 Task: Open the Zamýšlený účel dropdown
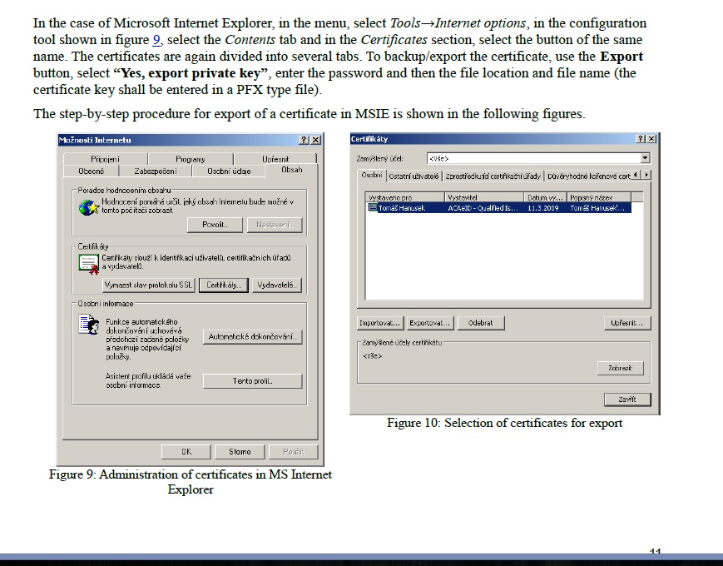click(645, 157)
